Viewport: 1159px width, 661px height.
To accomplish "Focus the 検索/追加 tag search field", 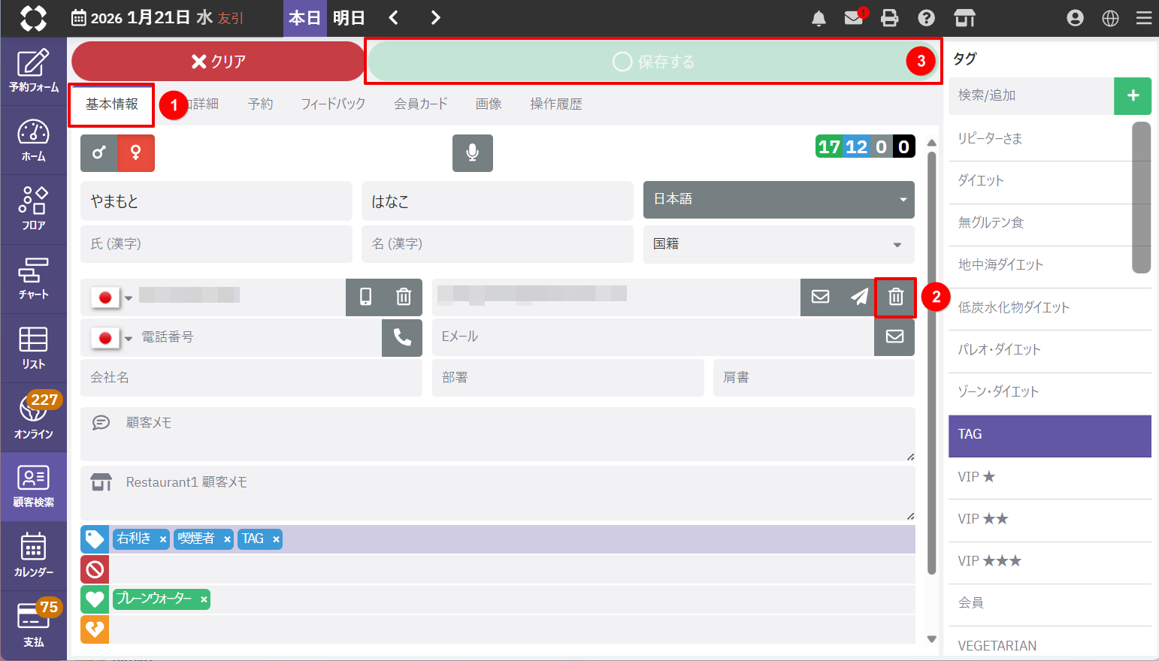I will 1031,96.
